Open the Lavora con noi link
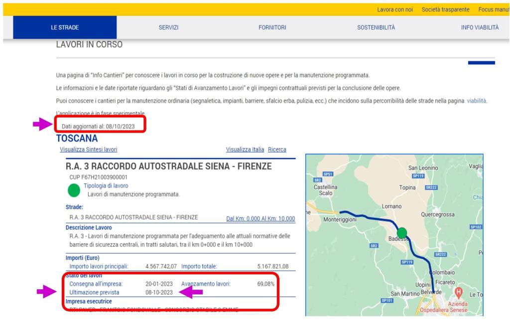The width and height of the screenshot is (510, 322). [x=395, y=9]
